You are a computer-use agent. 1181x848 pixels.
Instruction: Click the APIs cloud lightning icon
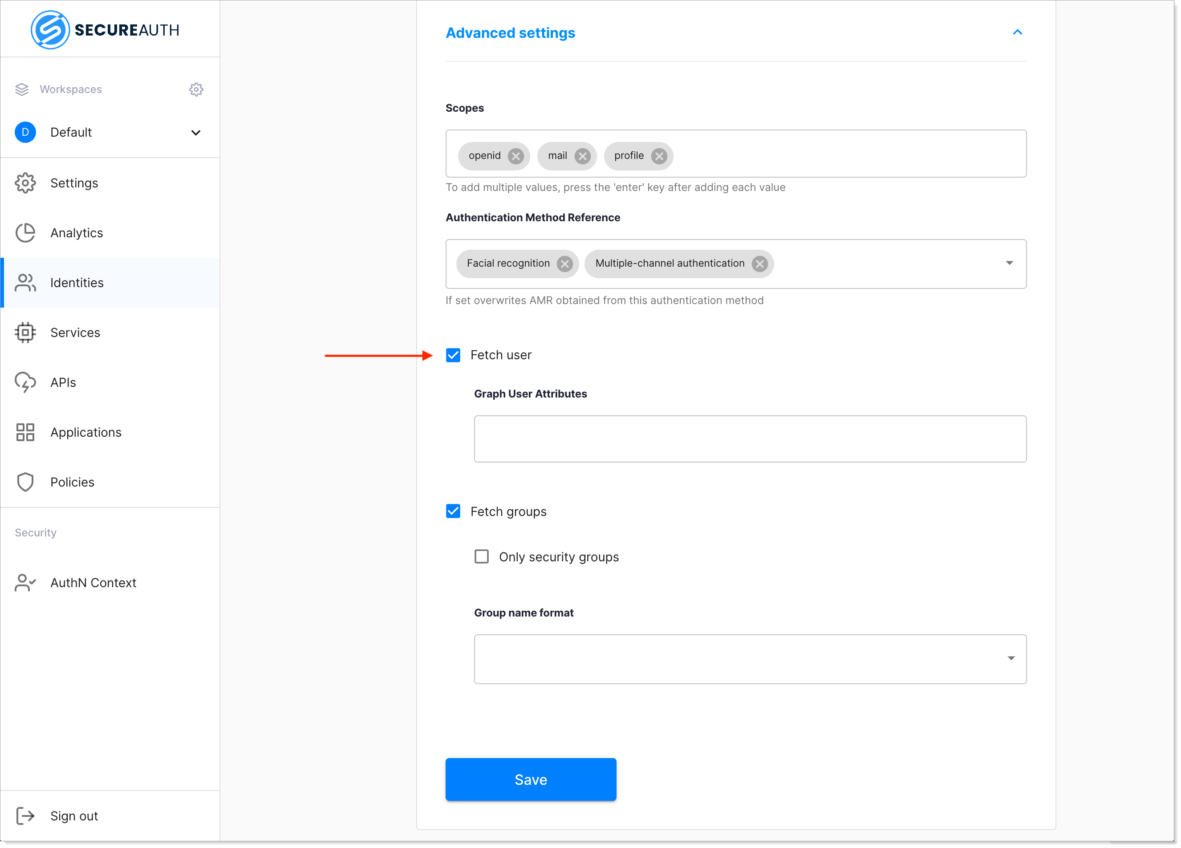pyautogui.click(x=25, y=383)
